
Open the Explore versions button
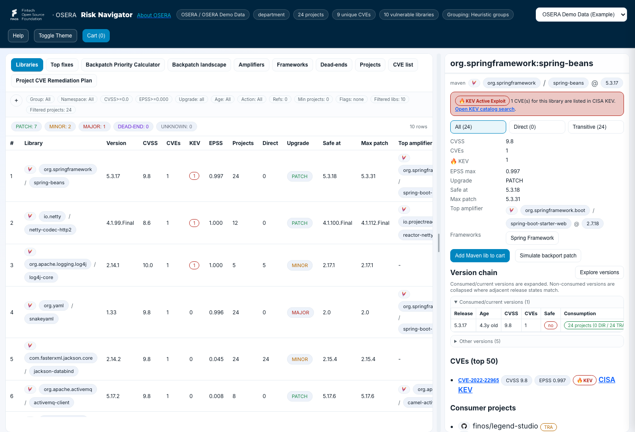(x=599, y=272)
